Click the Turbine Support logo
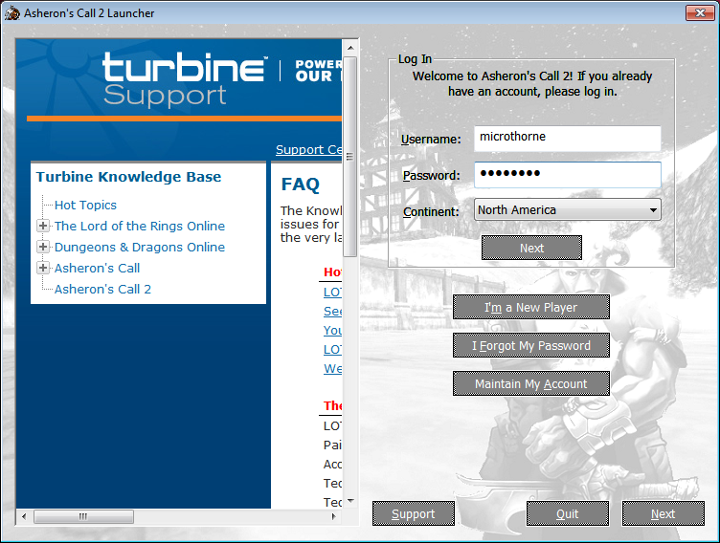Screen dimensions: 720x543 [x=185, y=79]
